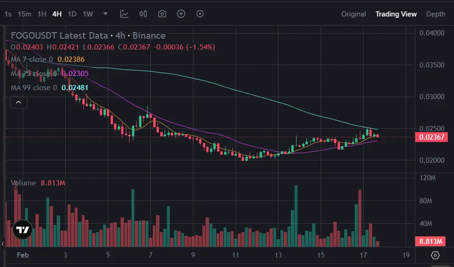Click the MA 7 close indicator legend
Viewport: 454px width, 267px height.
pos(32,59)
